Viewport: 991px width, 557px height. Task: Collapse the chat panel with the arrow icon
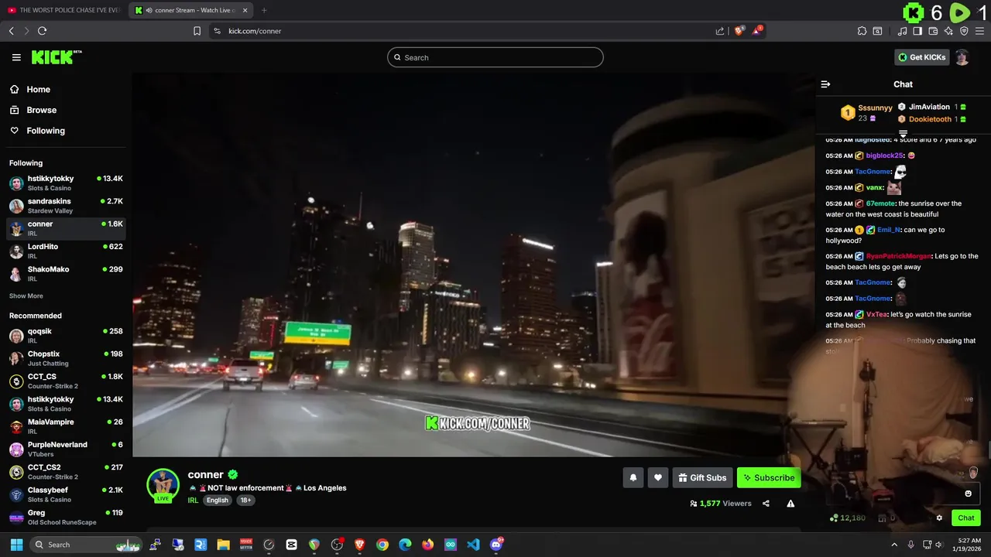coord(825,84)
